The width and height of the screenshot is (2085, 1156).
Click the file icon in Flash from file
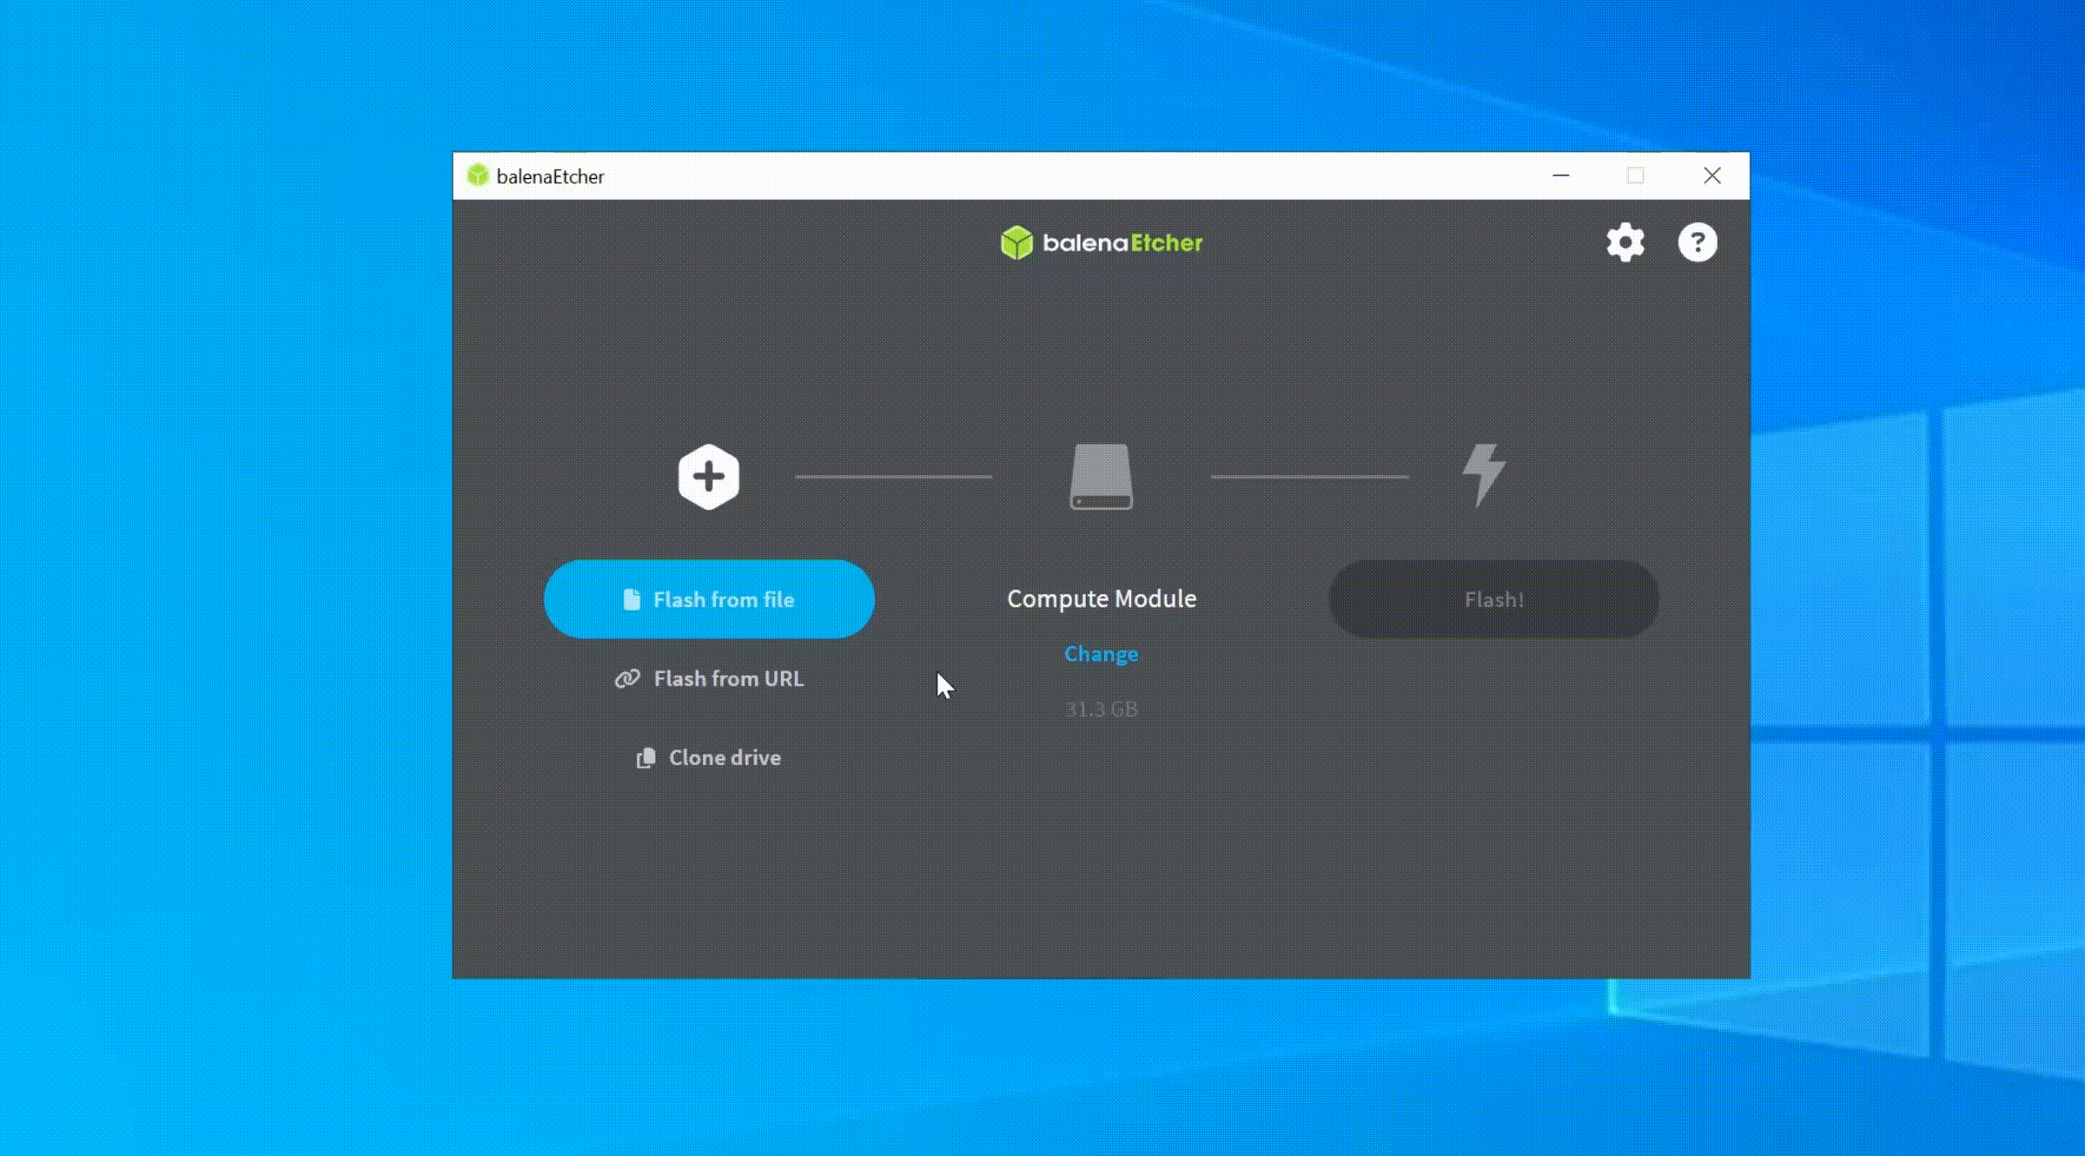[x=632, y=600]
